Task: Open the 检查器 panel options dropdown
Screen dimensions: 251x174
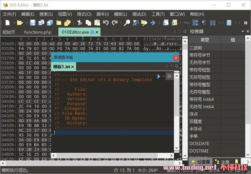Action: [x=243, y=31]
